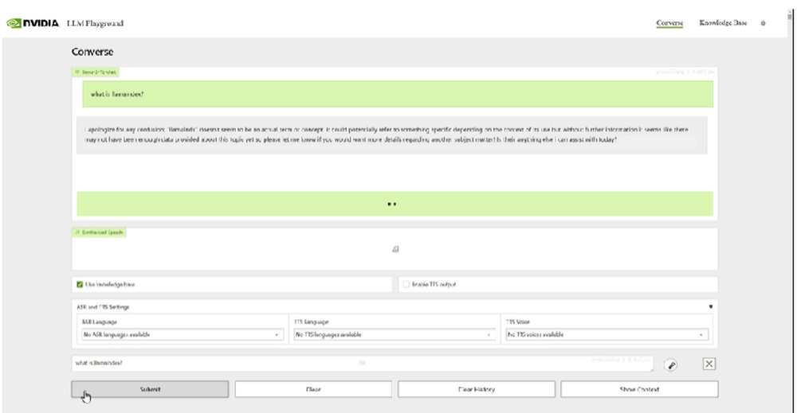Viewport: 797px width, 413px height.
Task: Open the TTS Language dropdown
Action: click(x=395, y=335)
